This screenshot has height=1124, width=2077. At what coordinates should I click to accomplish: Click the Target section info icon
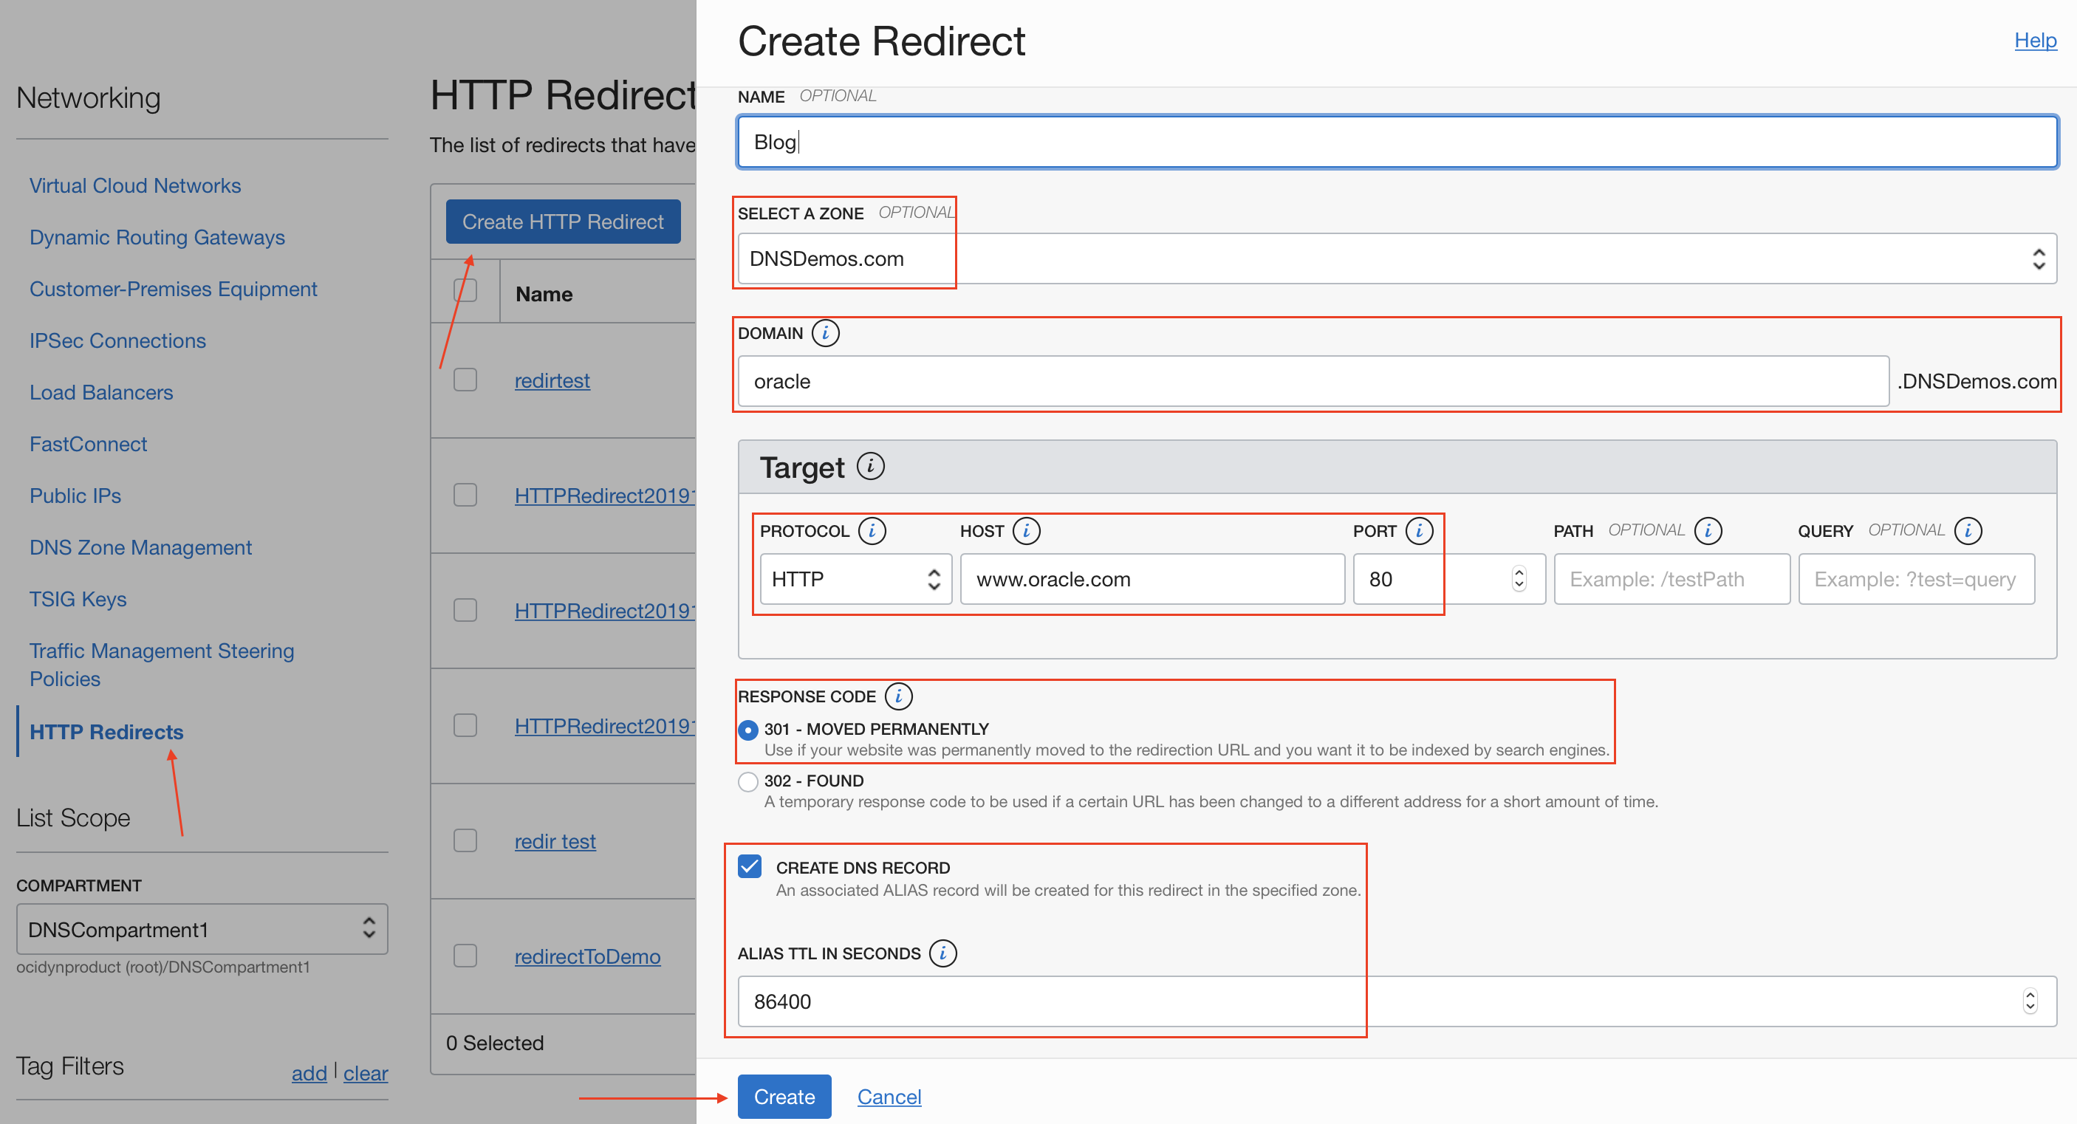tap(870, 466)
